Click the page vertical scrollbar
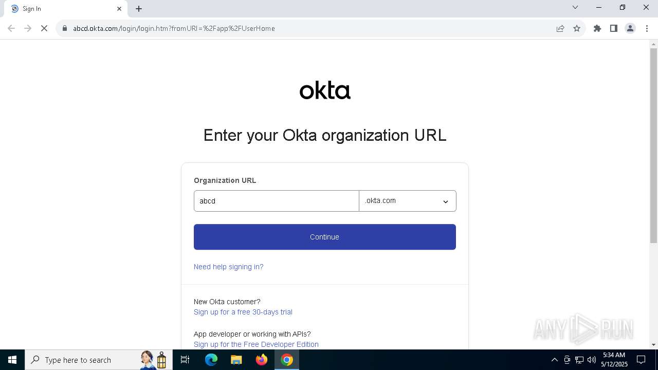Screen dimensions: 658x370 (653, 145)
